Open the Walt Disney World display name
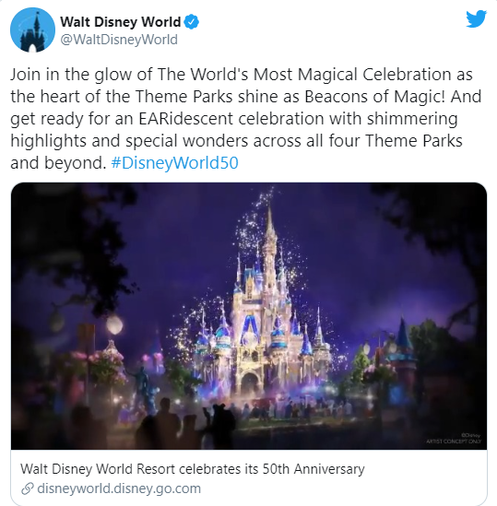Viewport: 497px width, 506px height. coord(121,22)
